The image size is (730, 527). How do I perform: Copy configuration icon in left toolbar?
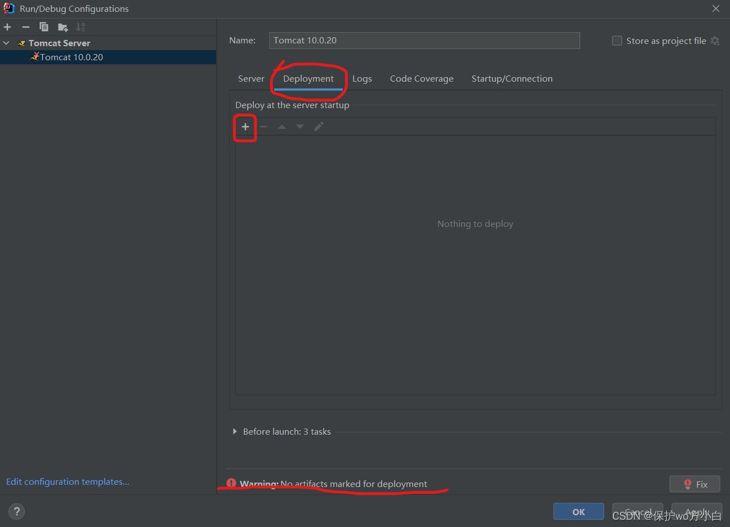(44, 27)
